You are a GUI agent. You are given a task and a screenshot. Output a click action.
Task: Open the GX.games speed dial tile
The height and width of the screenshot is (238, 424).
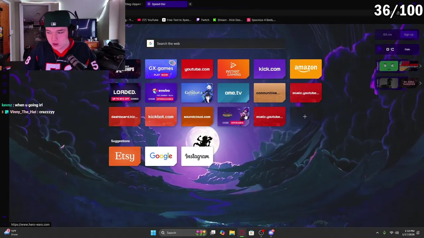tap(161, 69)
